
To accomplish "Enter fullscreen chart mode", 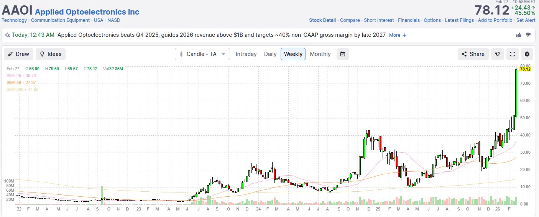I will tap(512, 54).
